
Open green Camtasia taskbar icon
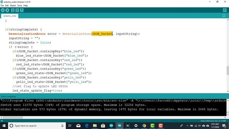point(152,126)
